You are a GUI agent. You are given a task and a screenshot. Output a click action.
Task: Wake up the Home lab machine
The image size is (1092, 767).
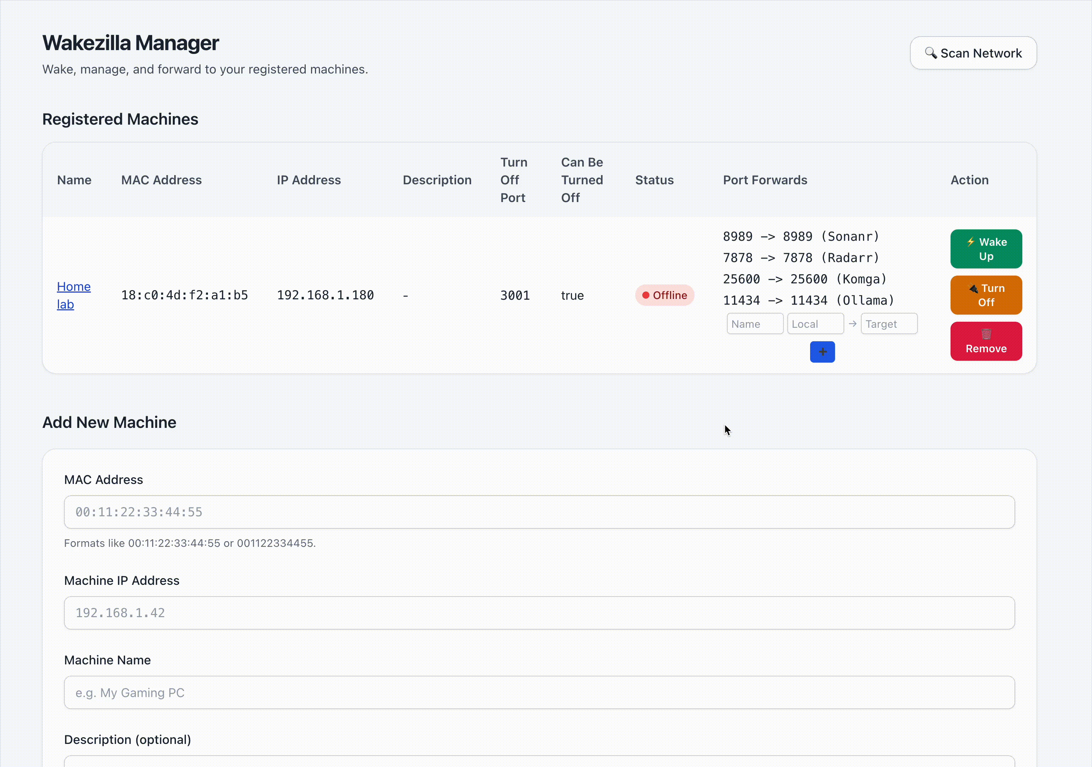pos(986,249)
